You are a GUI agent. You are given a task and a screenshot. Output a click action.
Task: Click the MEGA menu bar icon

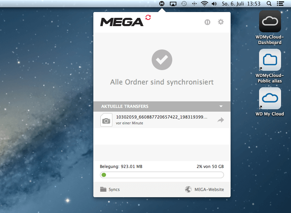162,3
